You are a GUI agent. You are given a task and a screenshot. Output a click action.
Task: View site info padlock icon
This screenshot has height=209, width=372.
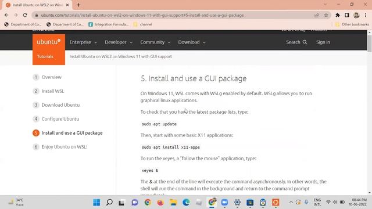(x=36, y=15)
